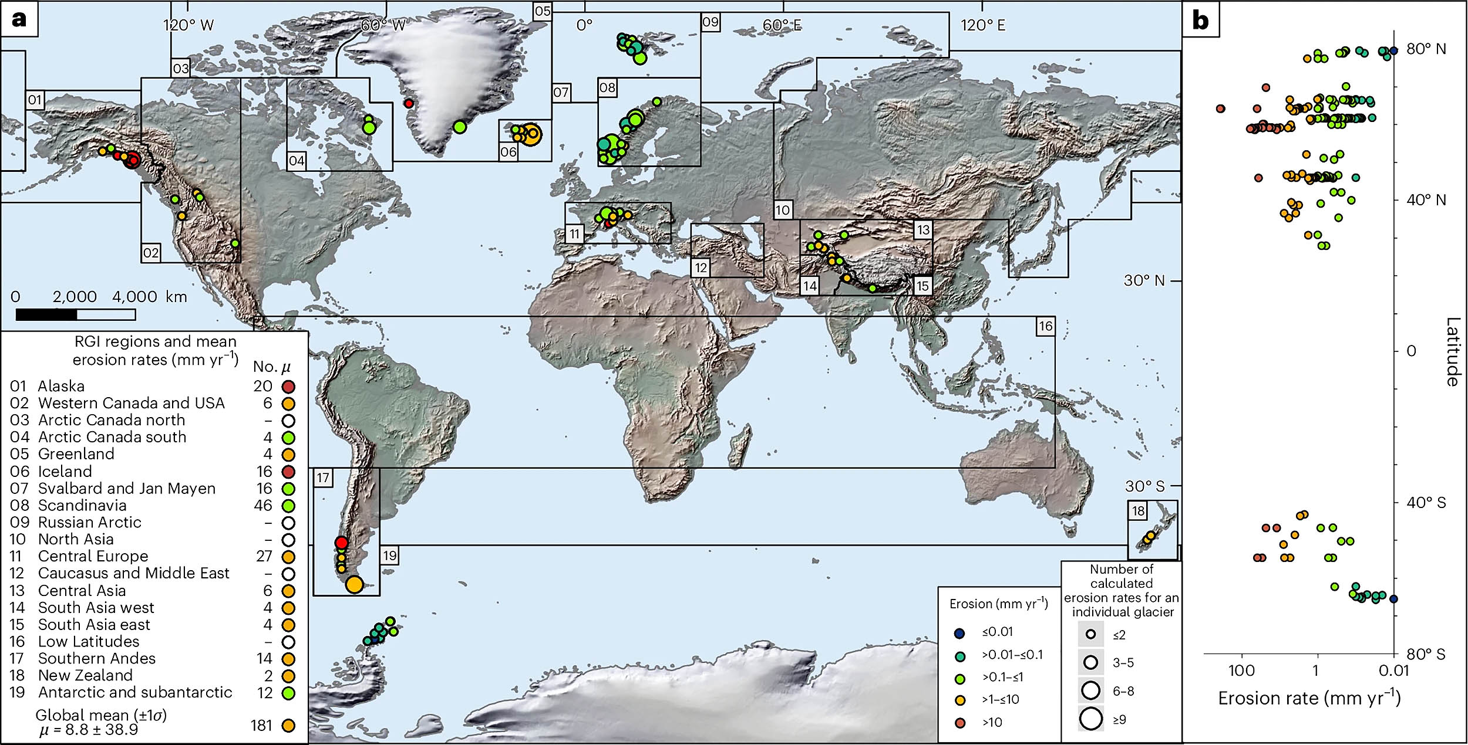The height and width of the screenshot is (745, 1468).
Task: Click the Scandinavia row in legend
Action: [x=82, y=506]
